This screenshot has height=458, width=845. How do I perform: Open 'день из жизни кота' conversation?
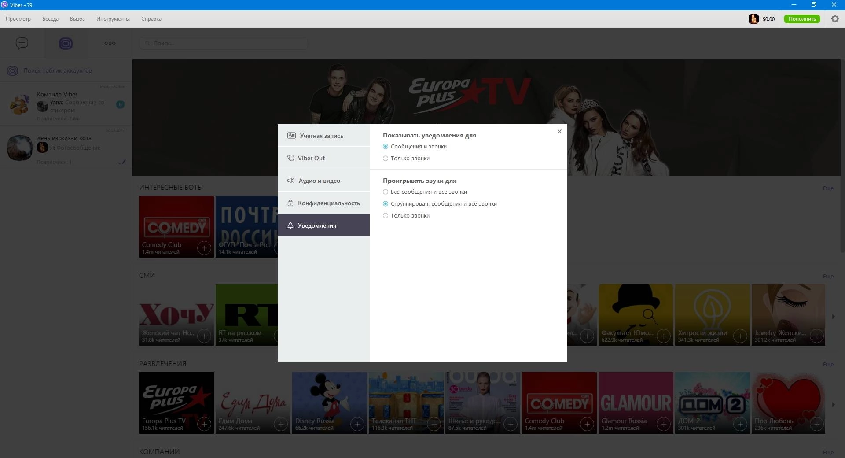(66, 147)
